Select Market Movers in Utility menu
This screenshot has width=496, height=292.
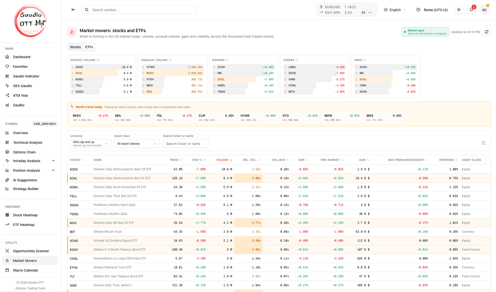point(30,261)
